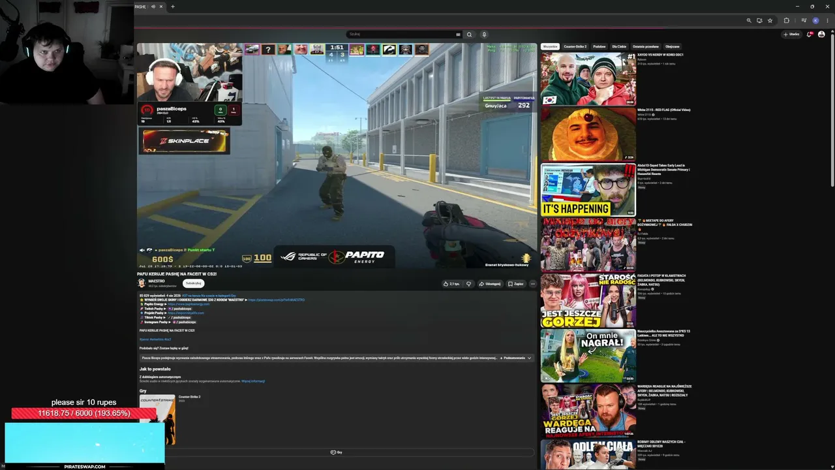This screenshot has height=470, width=835.
Task: Click the White 2115 - RED FLAG title
Action: tap(664, 110)
